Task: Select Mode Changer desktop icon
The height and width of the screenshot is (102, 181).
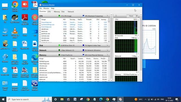Action: [35, 20]
